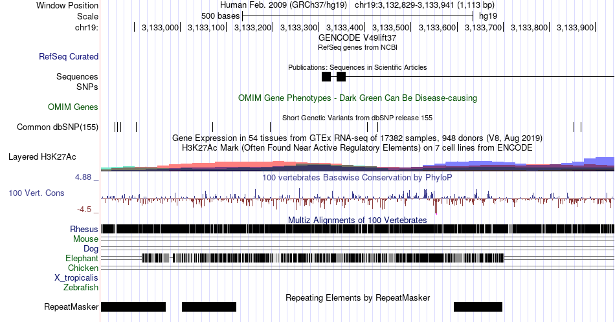Click the blue H3K27Ac signal peak on right
This screenshot has height=322, width=615.
pyautogui.click(x=599, y=162)
